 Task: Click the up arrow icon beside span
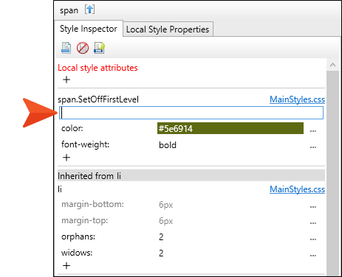coord(89,10)
